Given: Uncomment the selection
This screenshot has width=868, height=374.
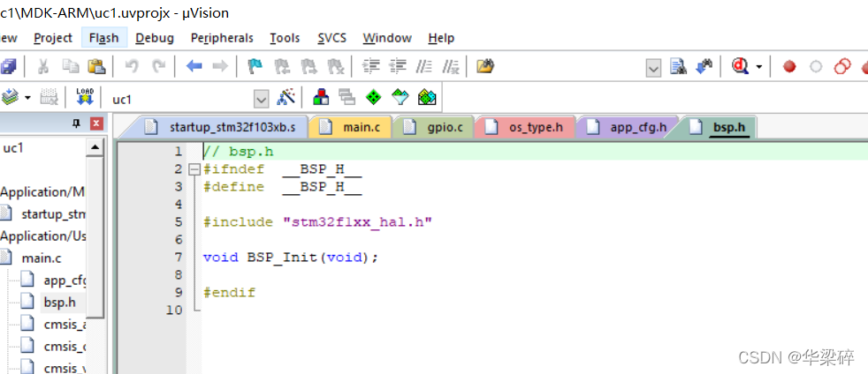Looking at the screenshot, I should click(x=451, y=67).
